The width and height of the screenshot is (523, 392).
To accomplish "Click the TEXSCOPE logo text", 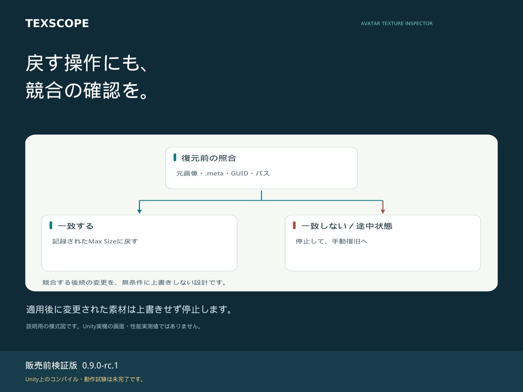I will pos(57,23).
